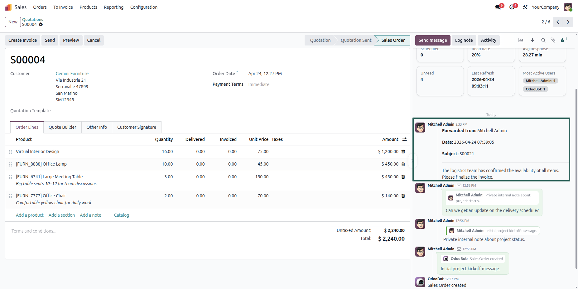
Task: Open attachments paperclip icon
Action: [553, 40]
